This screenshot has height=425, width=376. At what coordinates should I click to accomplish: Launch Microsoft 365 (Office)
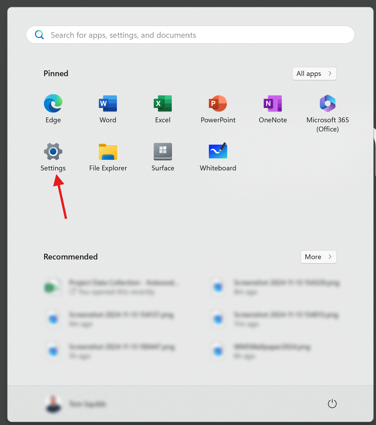click(328, 103)
